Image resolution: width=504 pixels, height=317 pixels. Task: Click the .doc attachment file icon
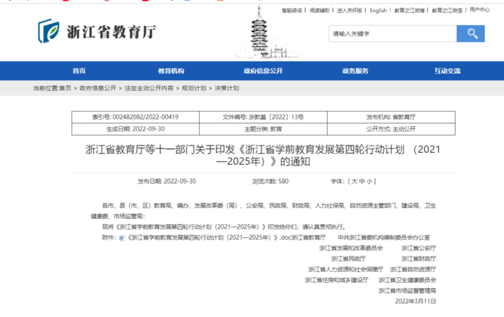tap(122, 238)
